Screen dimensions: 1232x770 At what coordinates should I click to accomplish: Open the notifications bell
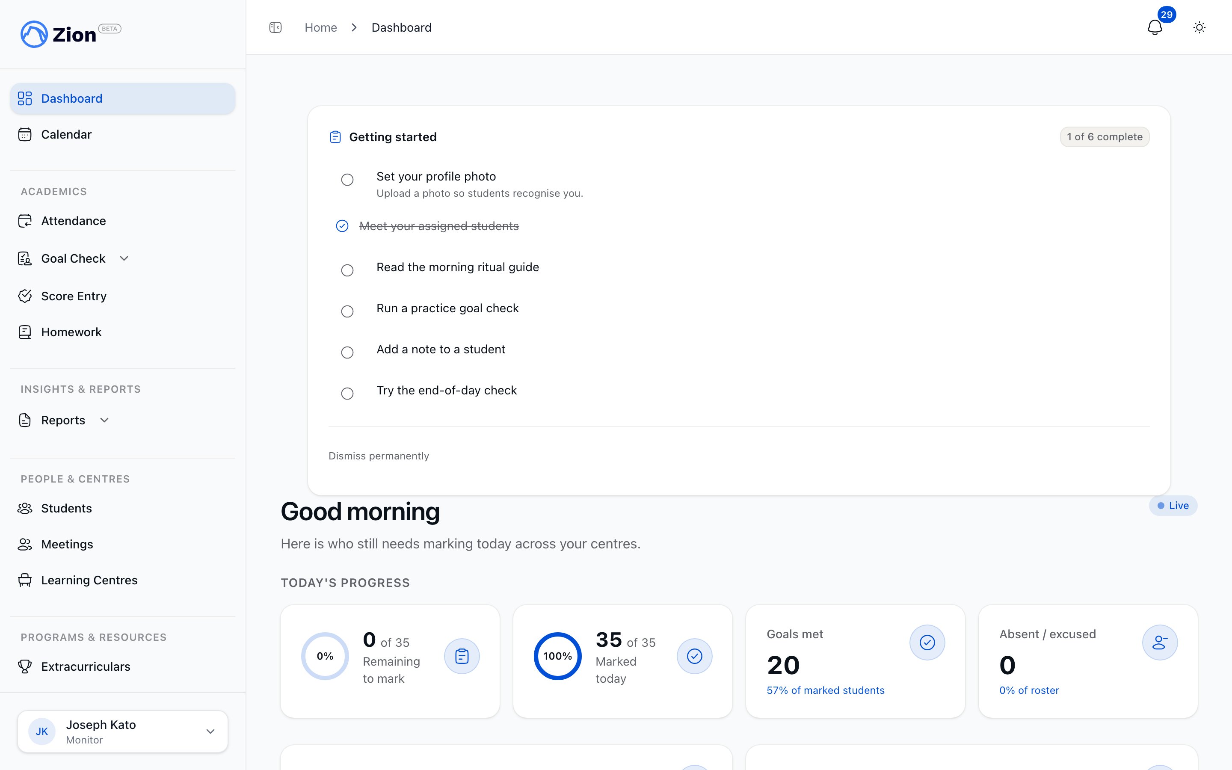pyautogui.click(x=1155, y=27)
